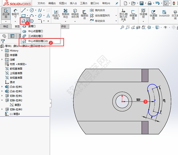
Task: Select the Arc sketch tool
Action: 32,15
